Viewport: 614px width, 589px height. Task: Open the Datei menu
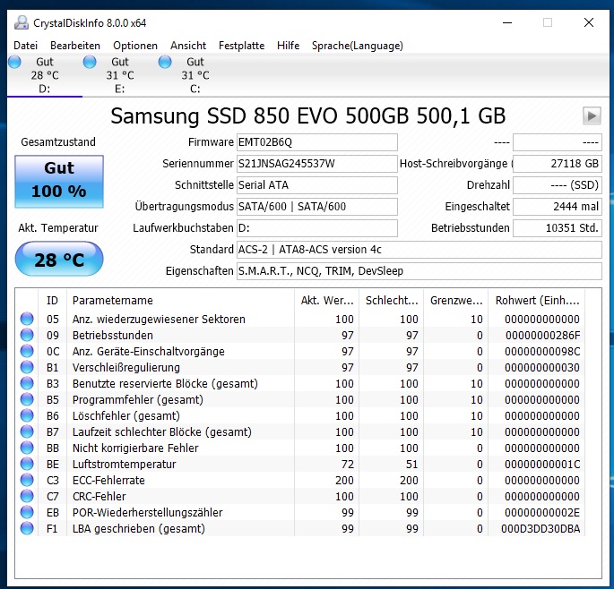(25, 46)
